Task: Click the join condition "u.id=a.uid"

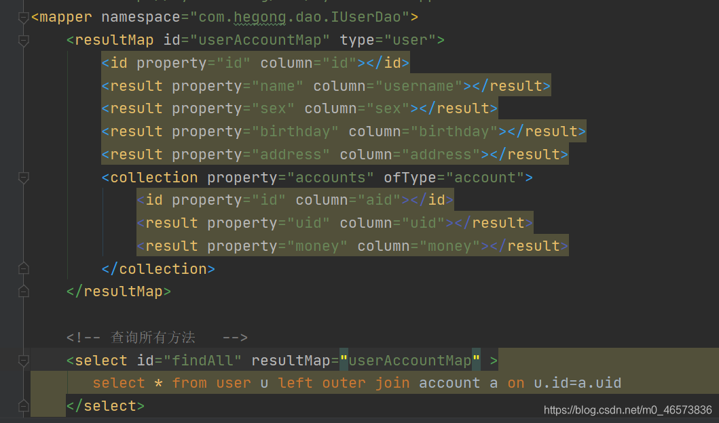Action: (578, 383)
